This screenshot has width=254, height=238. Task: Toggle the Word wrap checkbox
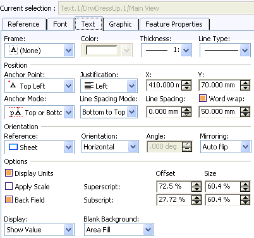[x=203, y=98]
